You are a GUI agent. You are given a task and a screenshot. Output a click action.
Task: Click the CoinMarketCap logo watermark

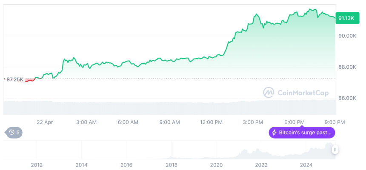tap(296, 92)
